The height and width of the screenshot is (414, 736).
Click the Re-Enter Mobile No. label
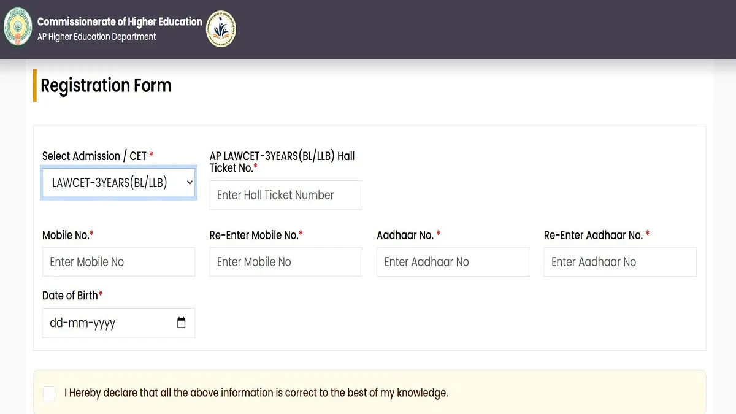tap(256, 235)
